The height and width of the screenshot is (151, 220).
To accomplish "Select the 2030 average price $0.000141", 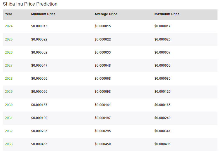I will (103, 105).
